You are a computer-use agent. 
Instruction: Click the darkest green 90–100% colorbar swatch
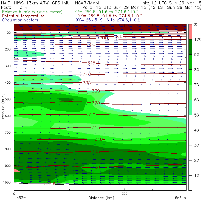pos(190,47)
